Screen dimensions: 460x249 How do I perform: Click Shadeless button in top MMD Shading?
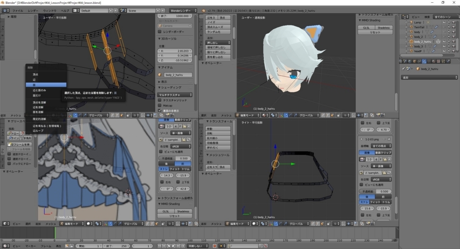(x=384, y=27)
